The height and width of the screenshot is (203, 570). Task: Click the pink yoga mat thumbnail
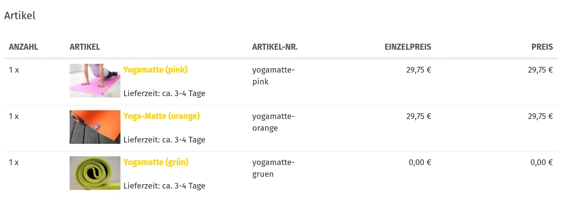(95, 81)
